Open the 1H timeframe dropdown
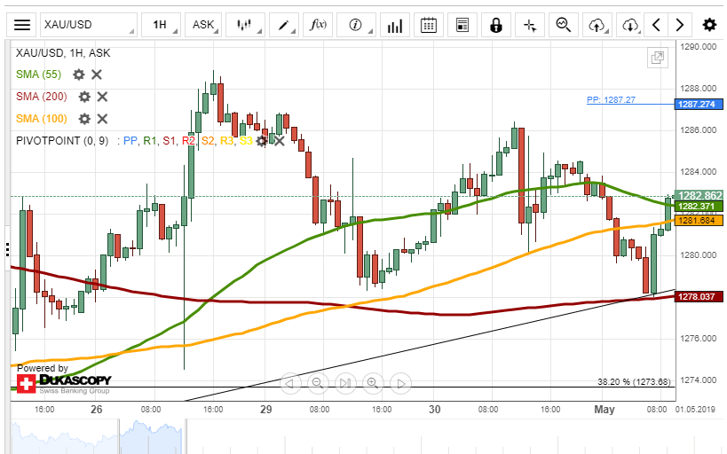This screenshot has height=454, width=727. [x=164, y=25]
